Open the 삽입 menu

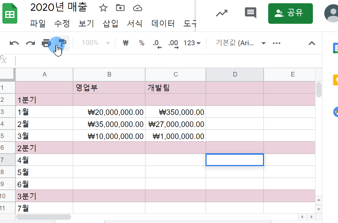[110, 23]
